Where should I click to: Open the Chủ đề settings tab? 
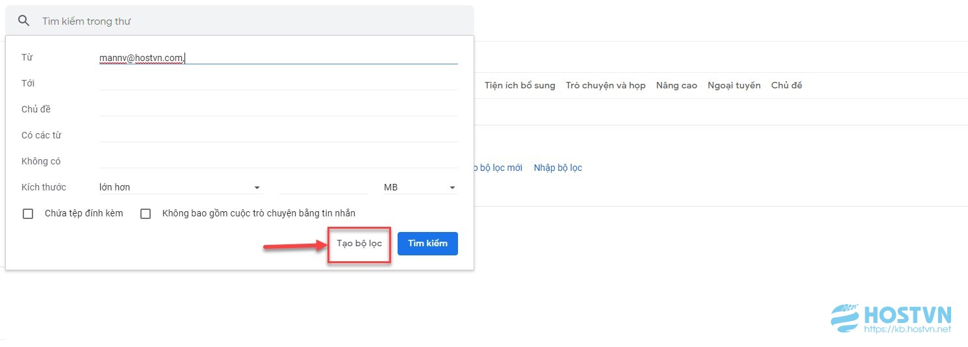[787, 85]
